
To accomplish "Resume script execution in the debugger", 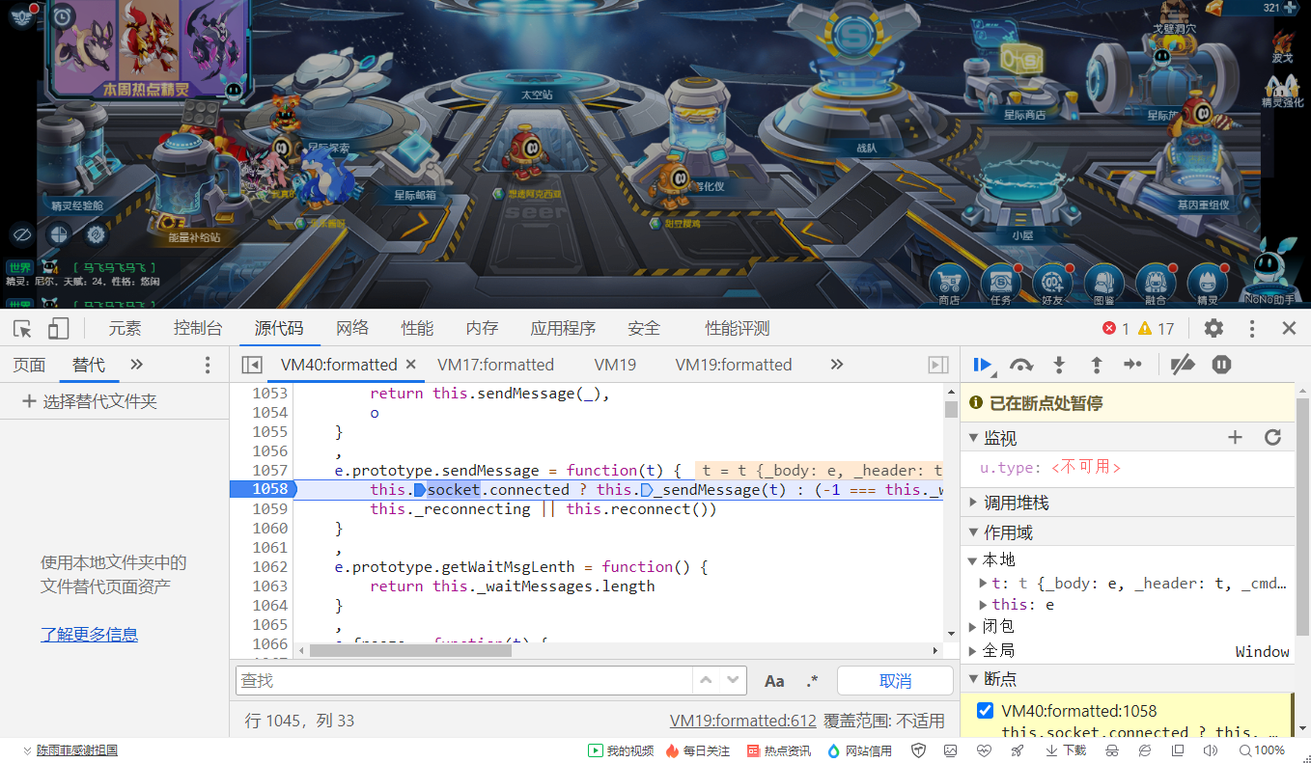I will point(982,365).
